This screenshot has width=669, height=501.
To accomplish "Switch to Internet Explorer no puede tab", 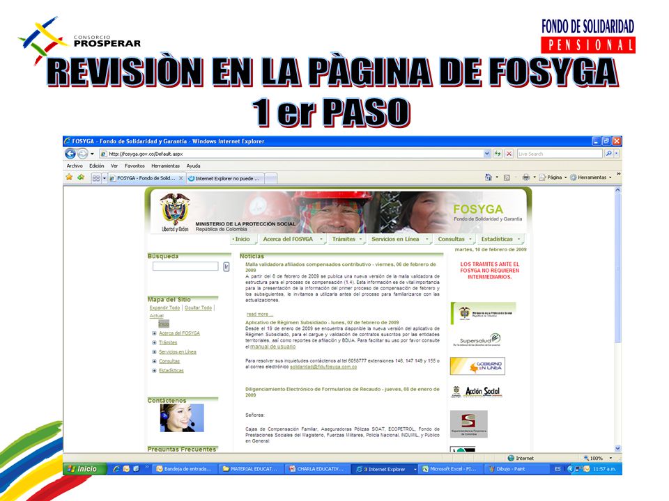I will (225, 179).
